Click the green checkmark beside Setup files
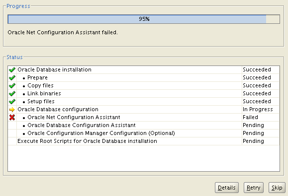 click(x=12, y=102)
